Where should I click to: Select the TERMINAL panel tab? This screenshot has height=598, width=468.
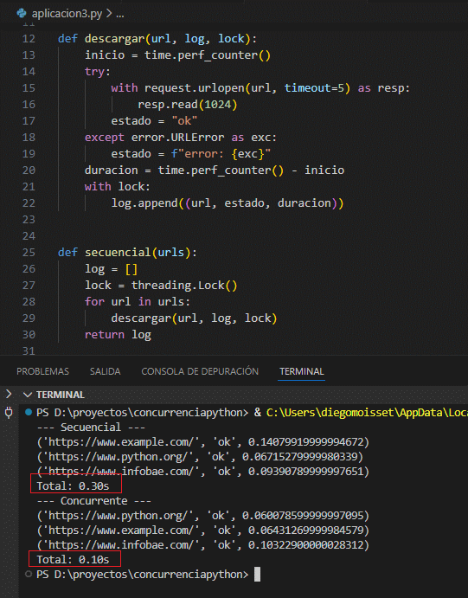301,371
